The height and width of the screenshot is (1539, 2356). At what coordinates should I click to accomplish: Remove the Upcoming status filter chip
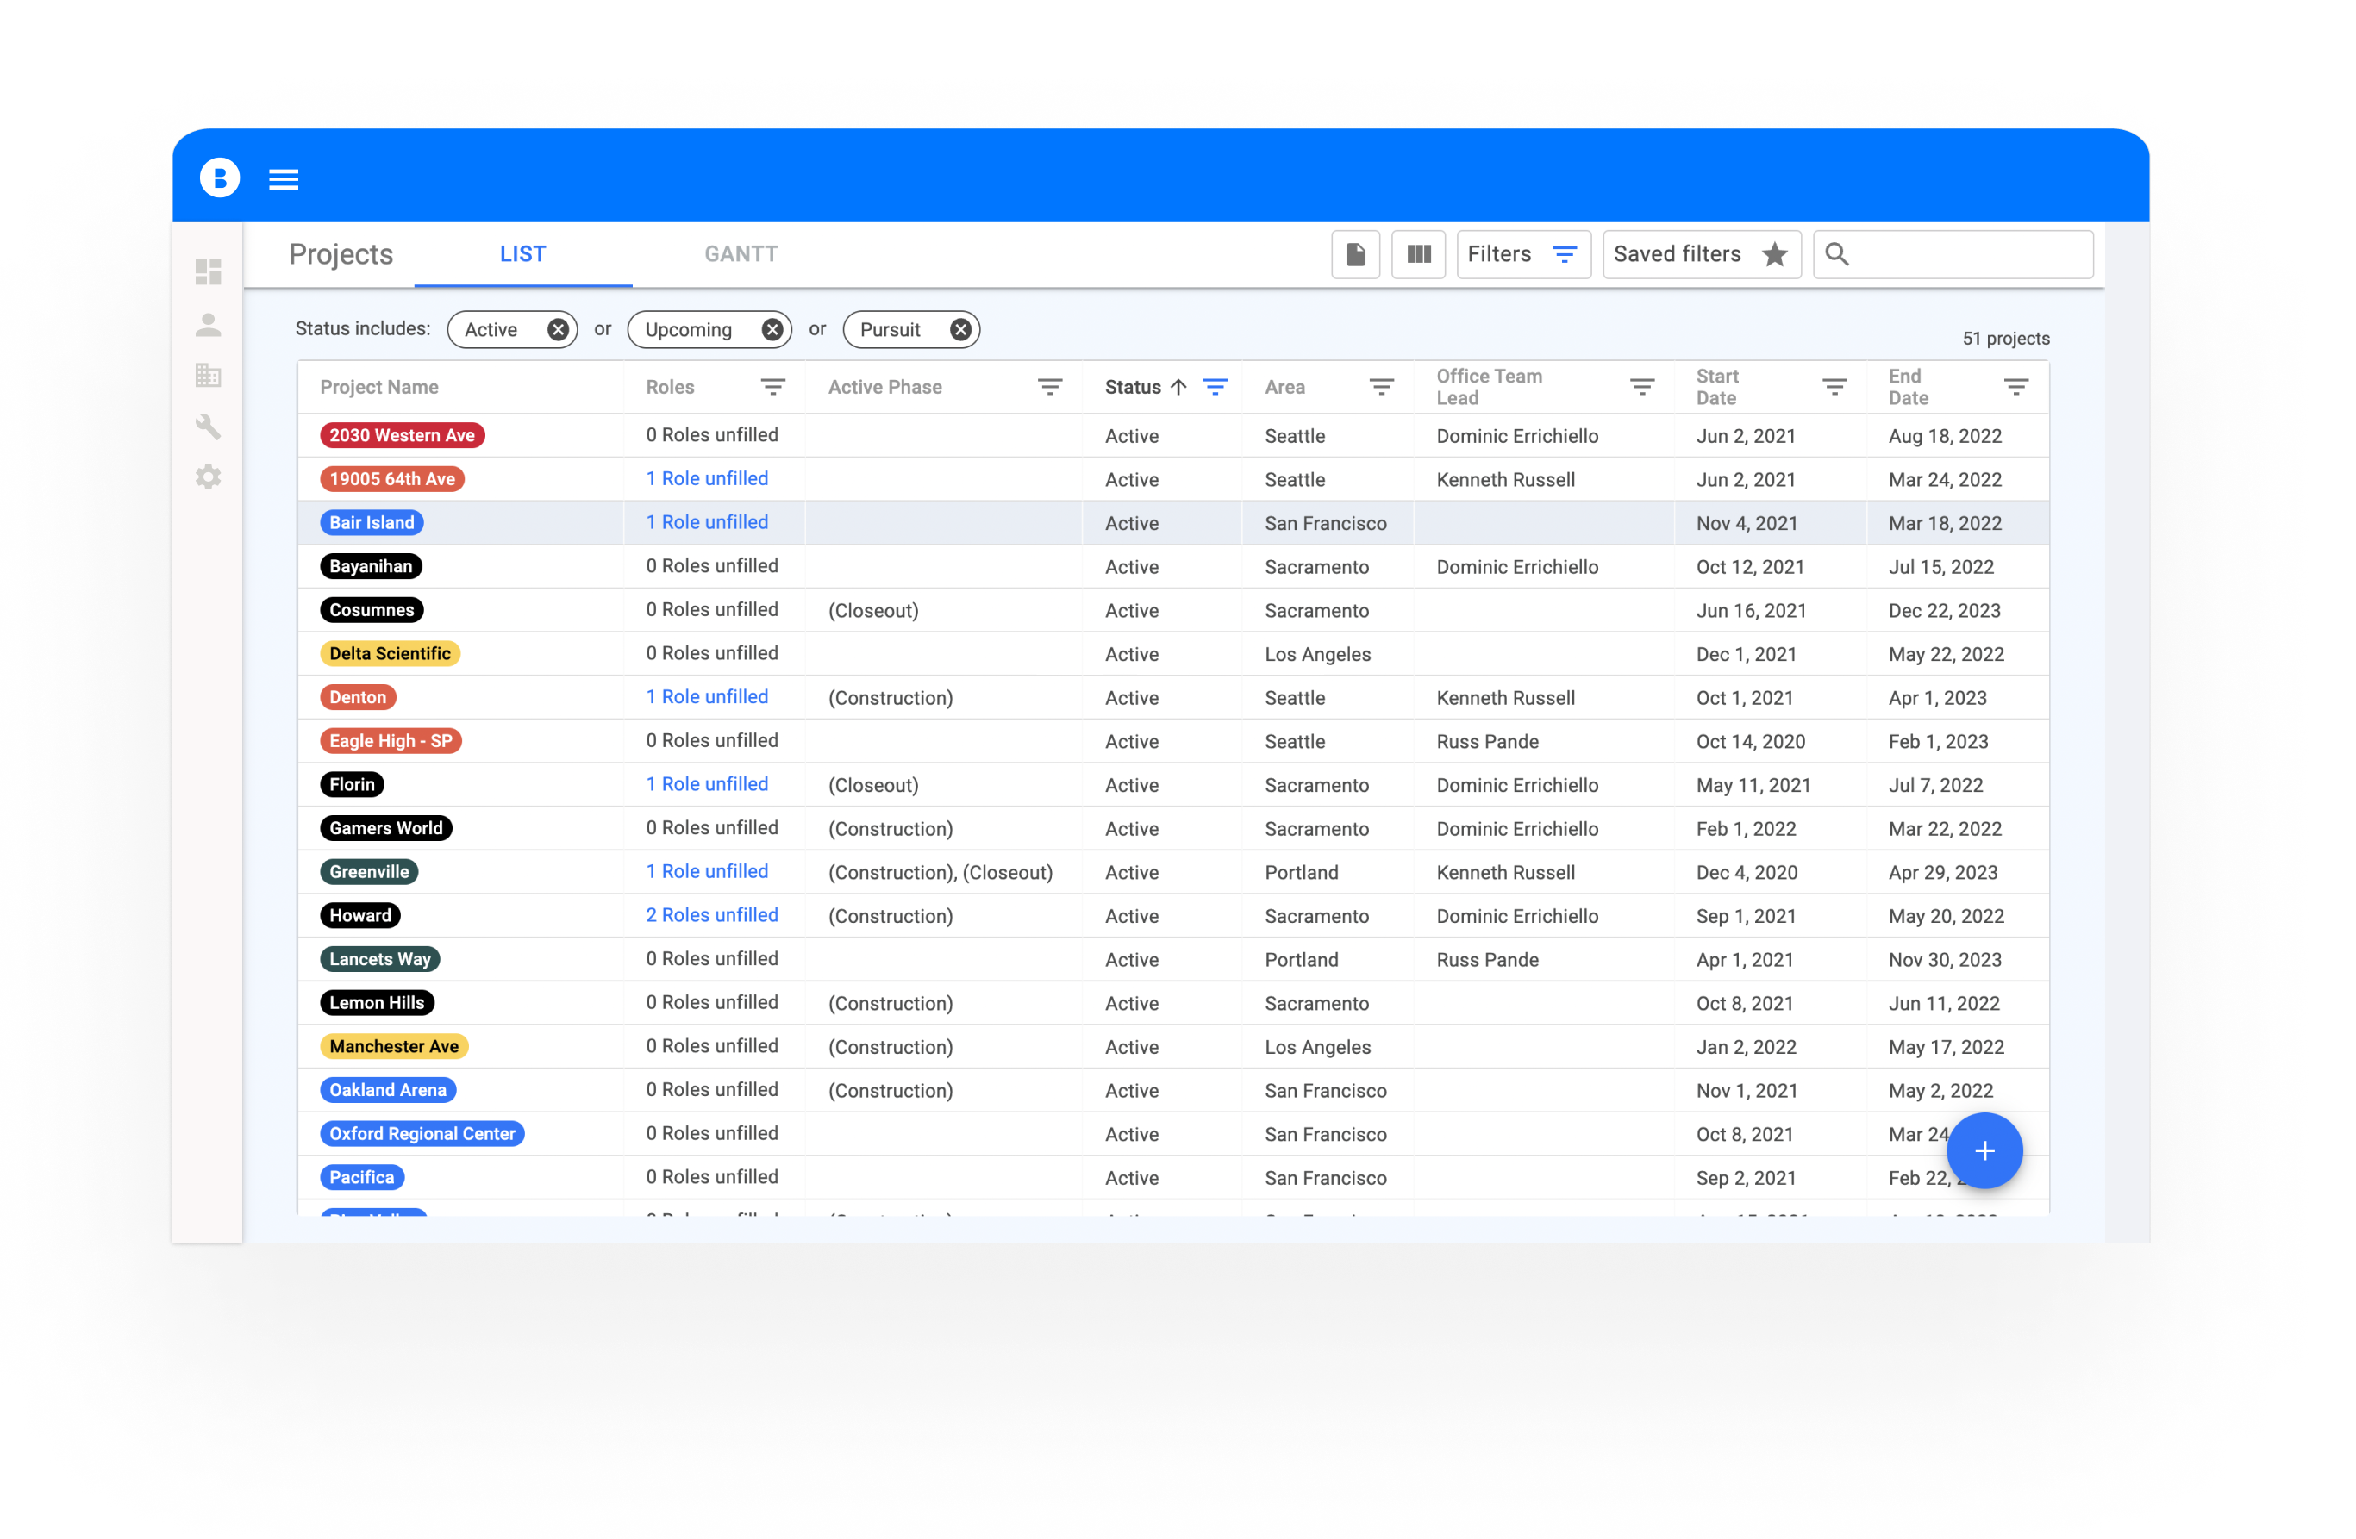(772, 329)
